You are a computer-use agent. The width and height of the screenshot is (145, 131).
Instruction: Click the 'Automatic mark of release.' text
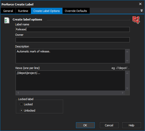[33, 51]
